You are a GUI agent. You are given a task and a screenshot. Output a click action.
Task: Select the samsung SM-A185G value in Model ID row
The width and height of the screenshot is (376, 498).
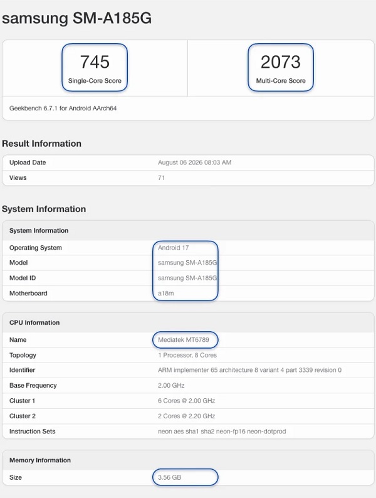pyautogui.click(x=187, y=278)
